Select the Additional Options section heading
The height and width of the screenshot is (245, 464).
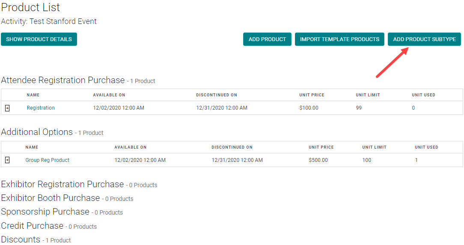click(37, 132)
